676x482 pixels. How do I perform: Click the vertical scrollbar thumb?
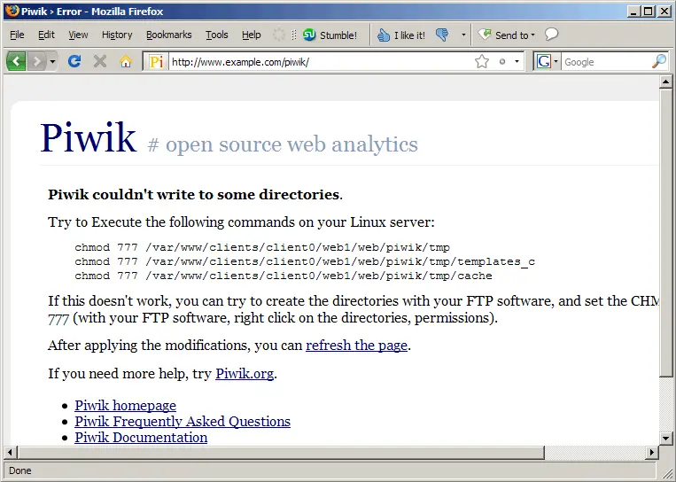665,232
